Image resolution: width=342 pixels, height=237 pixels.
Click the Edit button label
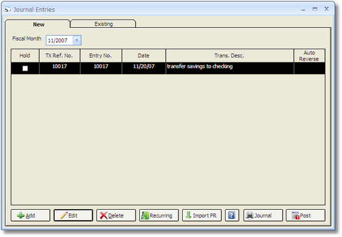coord(73,216)
